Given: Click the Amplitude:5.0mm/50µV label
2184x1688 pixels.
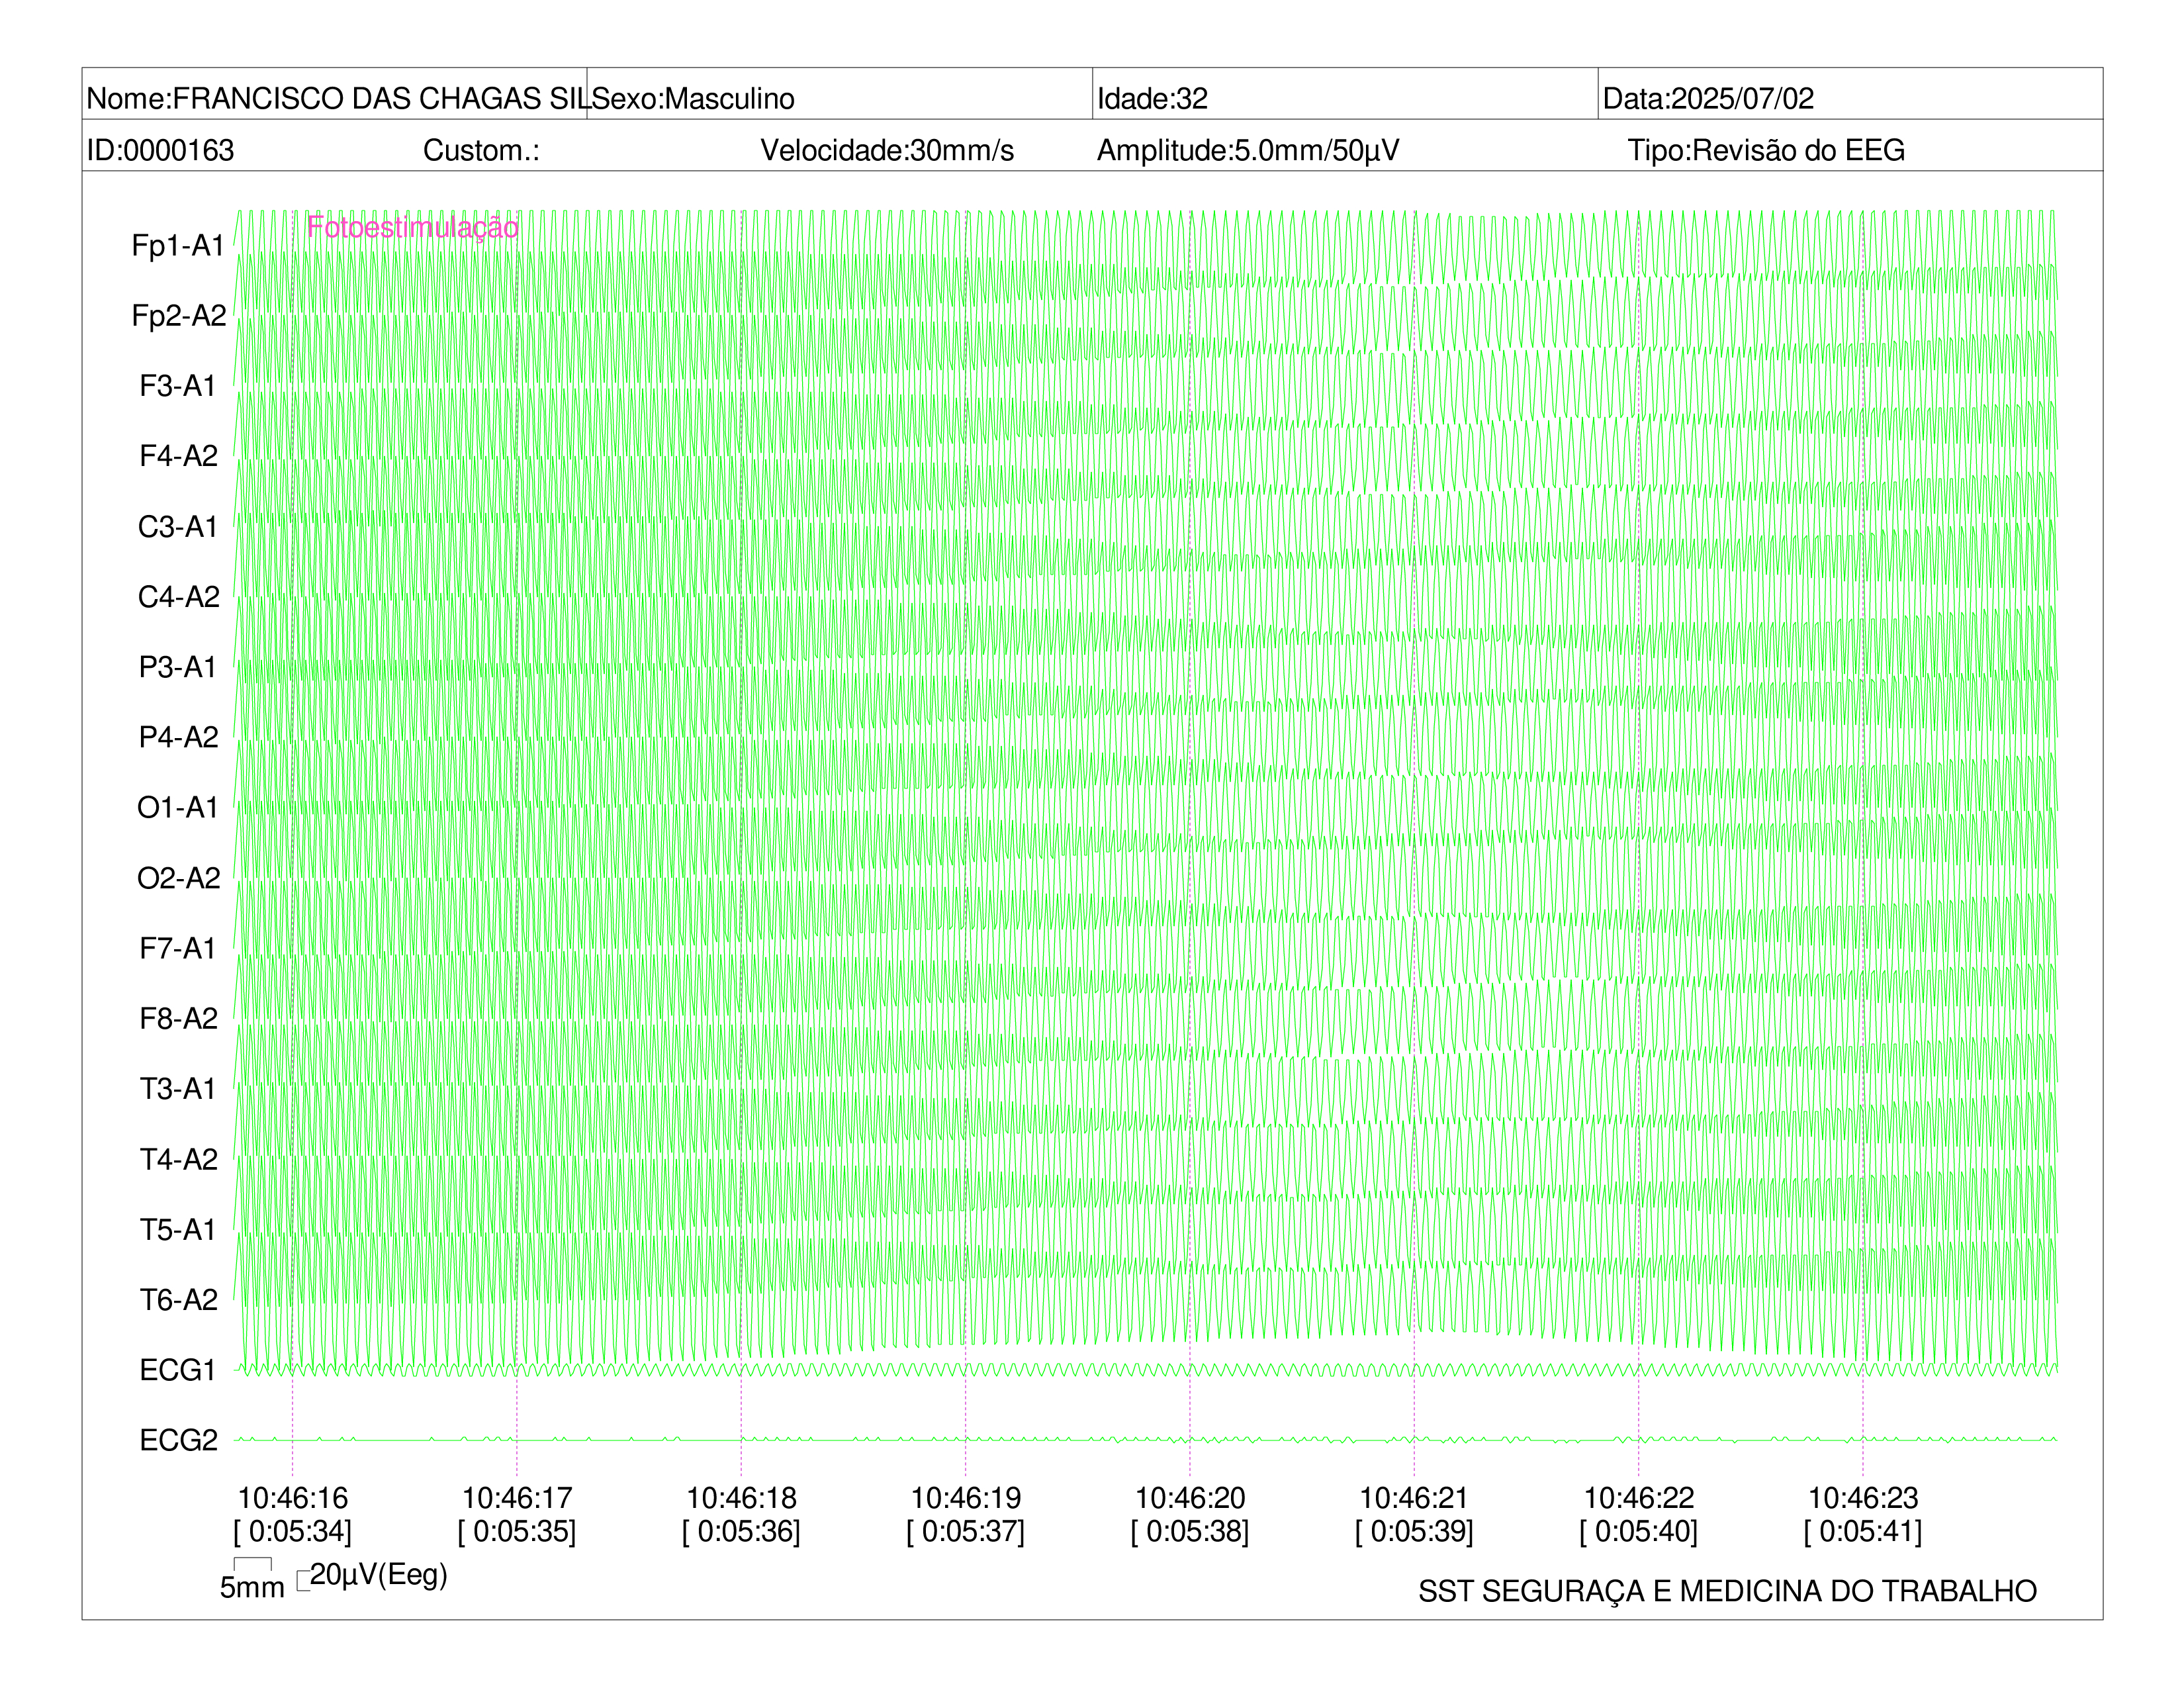Looking at the screenshot, I should coord(1248,150).
